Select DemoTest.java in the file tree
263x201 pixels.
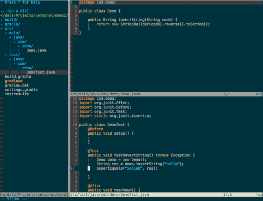tap(41, 72)
